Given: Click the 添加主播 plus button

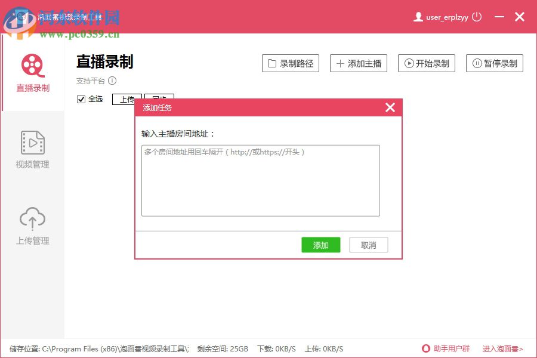Looking at the screenshot, I should (x=359, y=63).
